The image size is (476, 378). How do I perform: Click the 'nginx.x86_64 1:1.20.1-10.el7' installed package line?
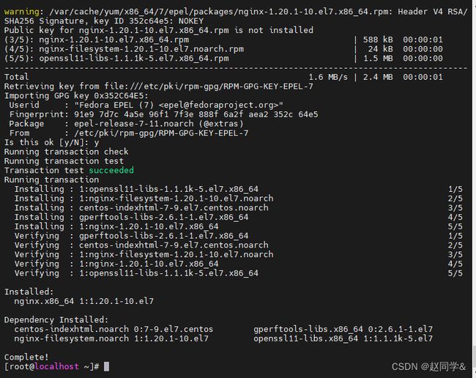pyautogui.click(x=83, y=301)
